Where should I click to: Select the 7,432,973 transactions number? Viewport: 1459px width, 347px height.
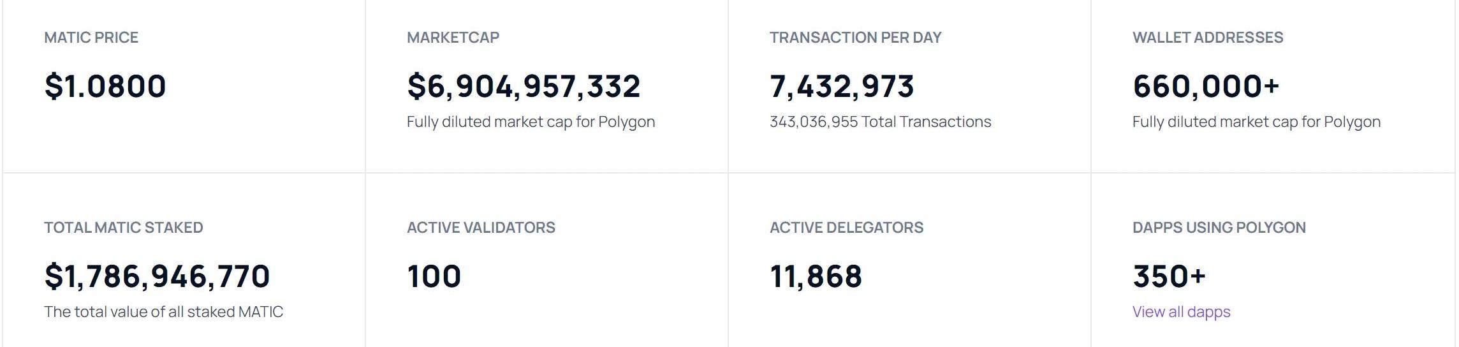tap(842, 86)
